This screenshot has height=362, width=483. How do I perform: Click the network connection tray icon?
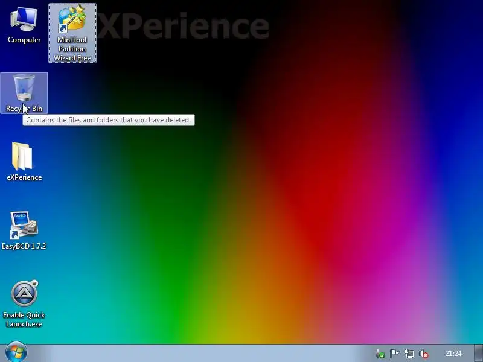pos(409,354)
